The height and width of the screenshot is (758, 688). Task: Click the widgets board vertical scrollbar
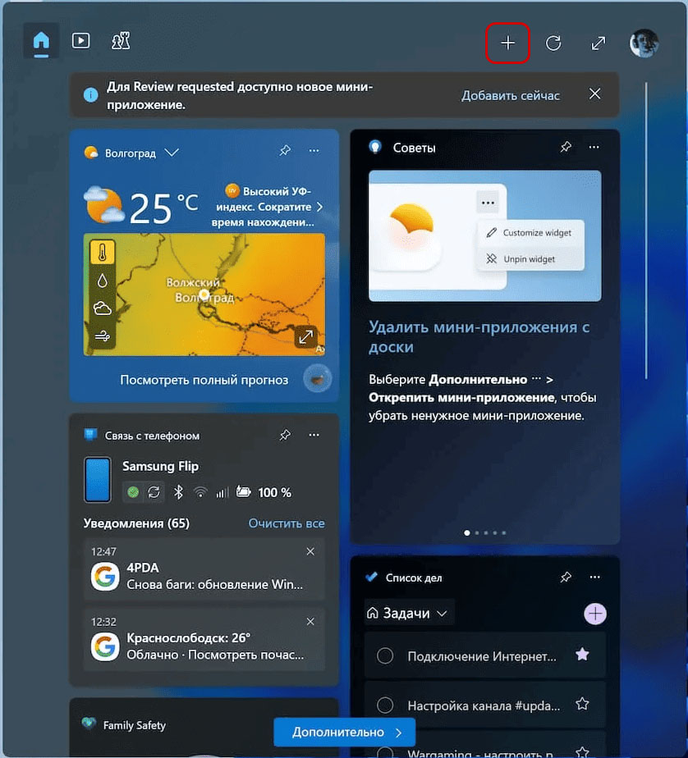pos(646,230)
